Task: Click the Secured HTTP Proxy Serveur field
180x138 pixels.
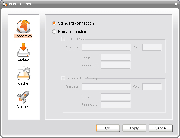Action: 106,86
